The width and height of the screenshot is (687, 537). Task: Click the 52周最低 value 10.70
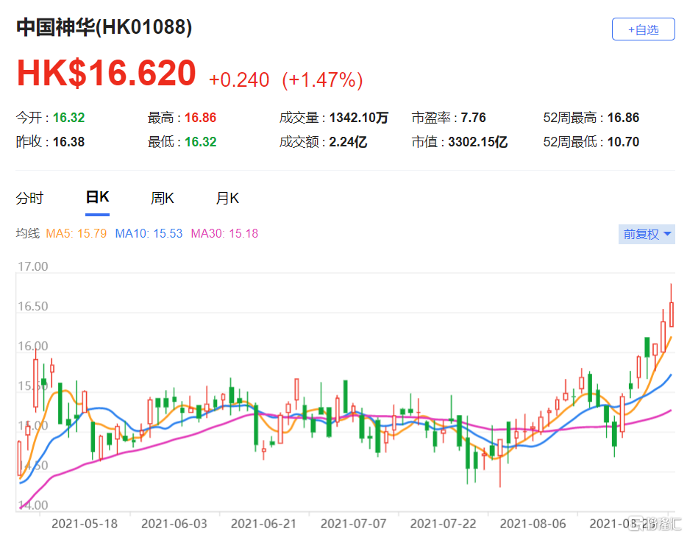click(x=623, y=142)
